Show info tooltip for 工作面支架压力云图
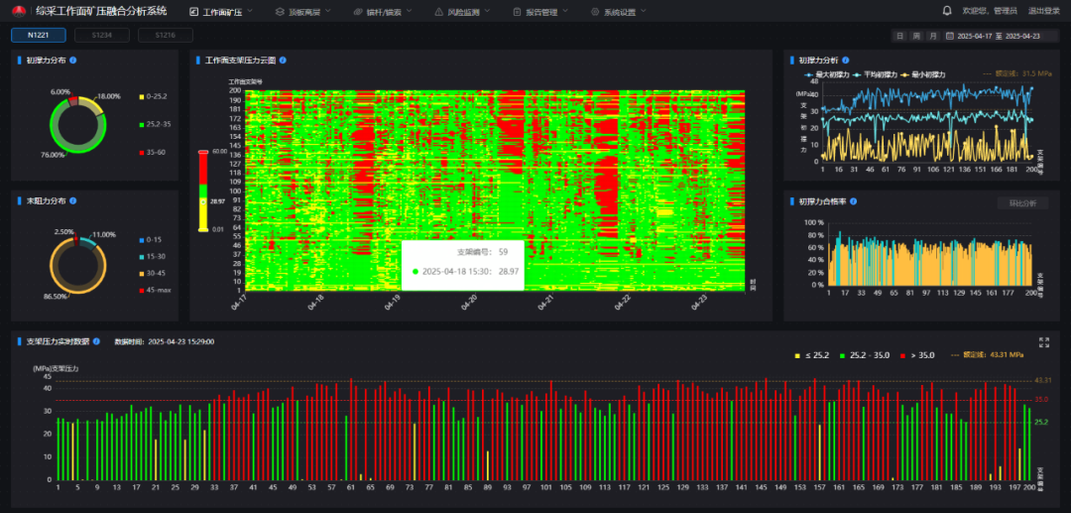 point(283,61)
